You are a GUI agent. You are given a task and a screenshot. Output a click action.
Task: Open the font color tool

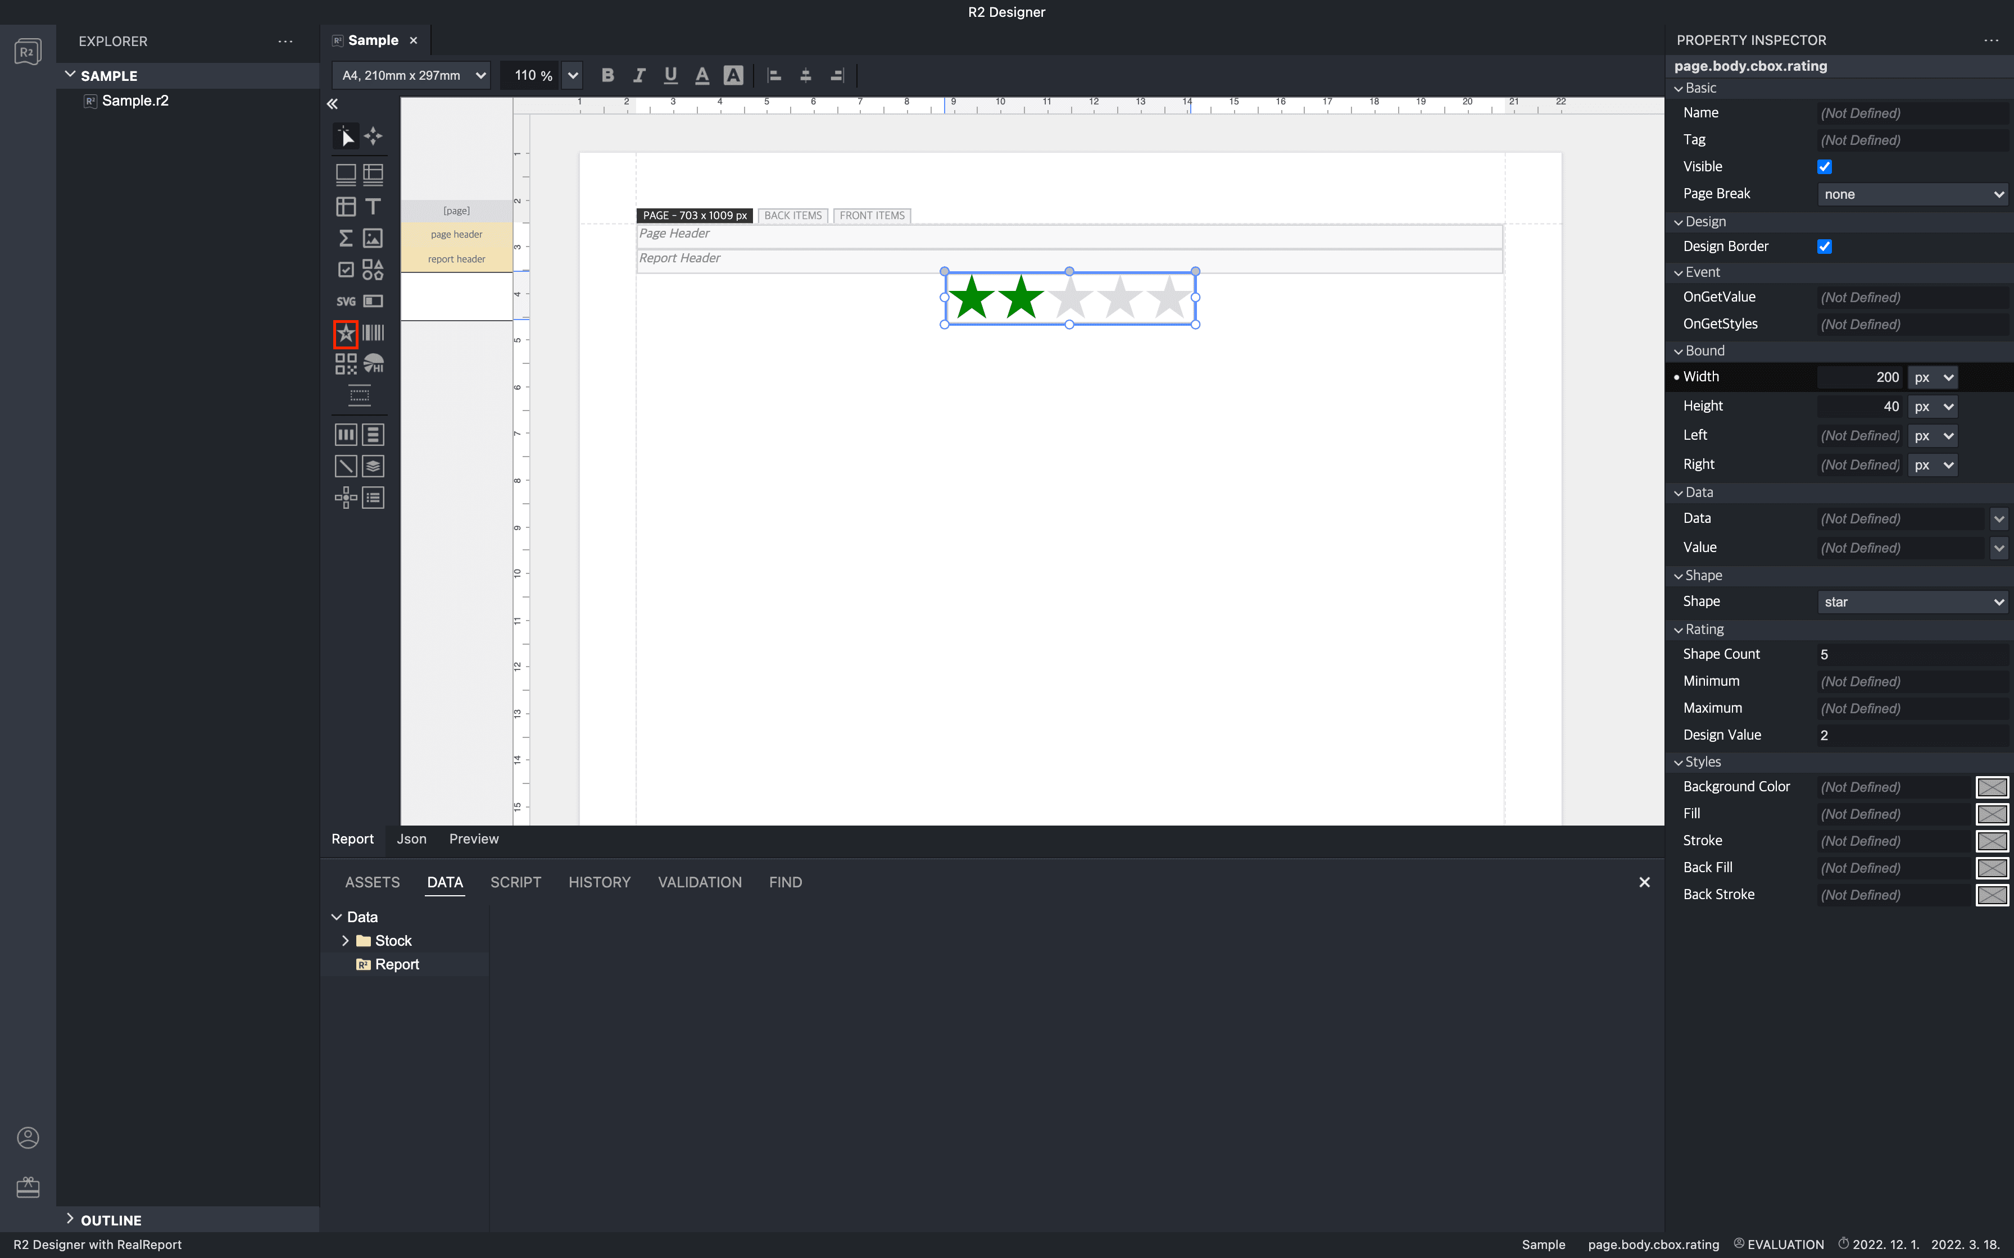tap(702, 76)
